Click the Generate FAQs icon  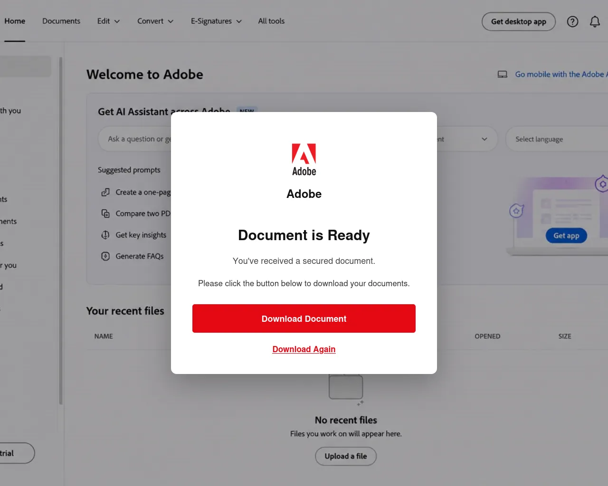click(105, 256)
